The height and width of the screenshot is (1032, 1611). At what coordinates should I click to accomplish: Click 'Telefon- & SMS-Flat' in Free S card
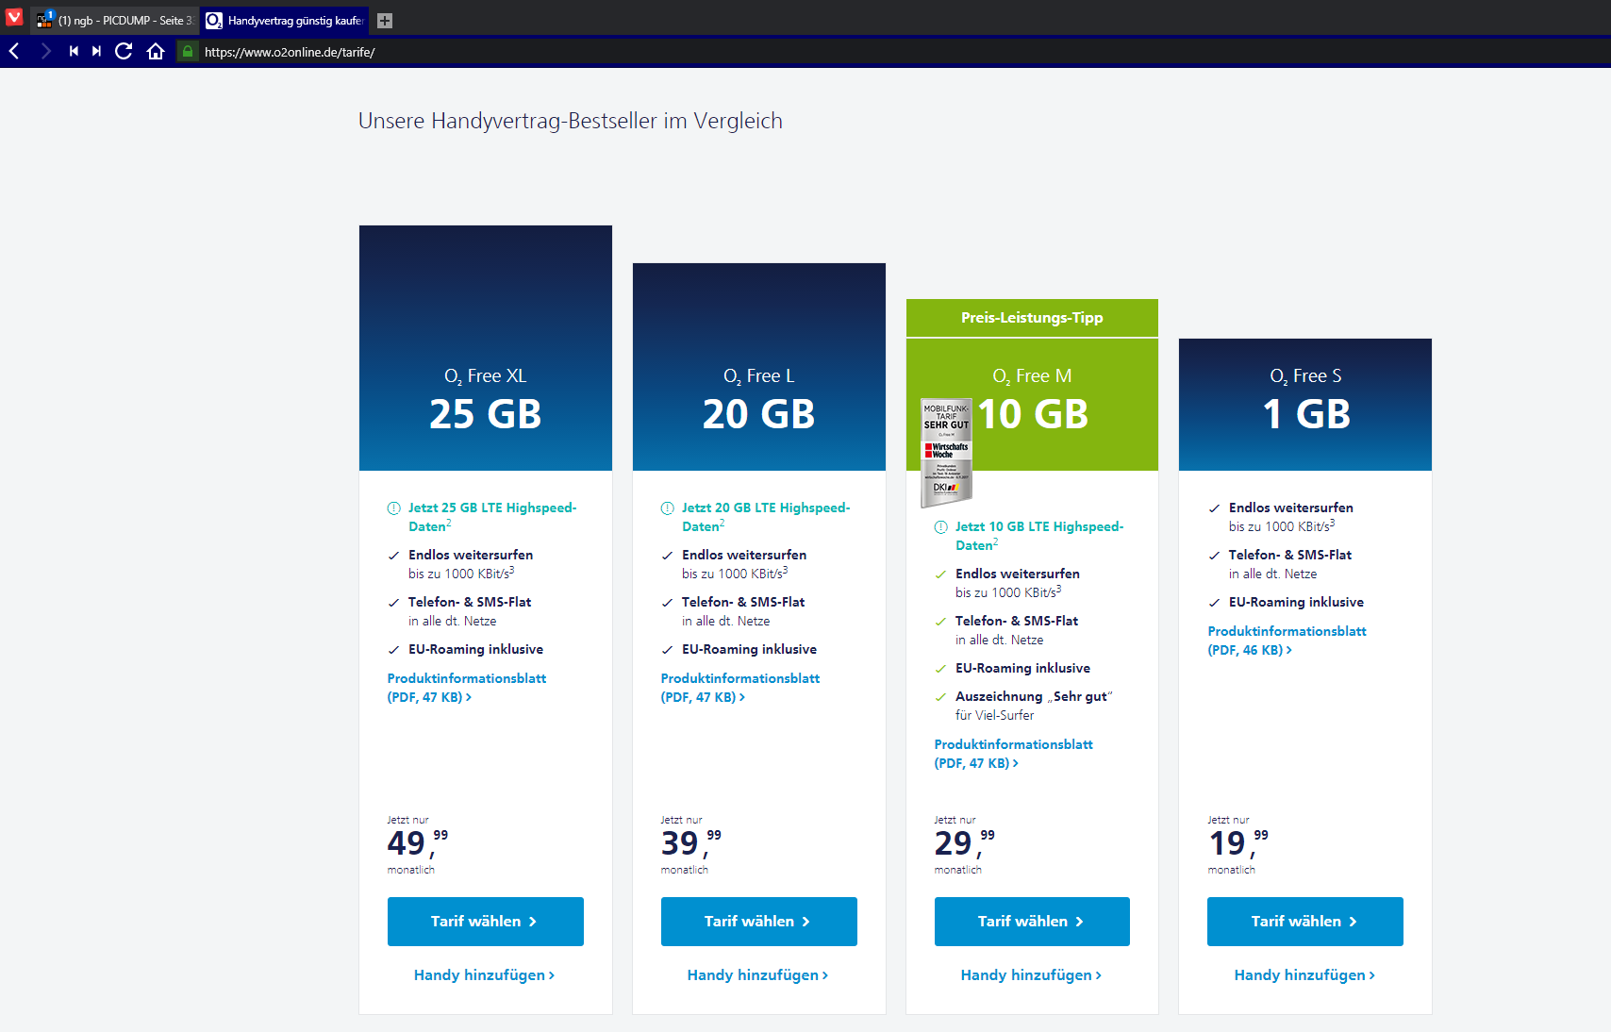click(1290, 555)
